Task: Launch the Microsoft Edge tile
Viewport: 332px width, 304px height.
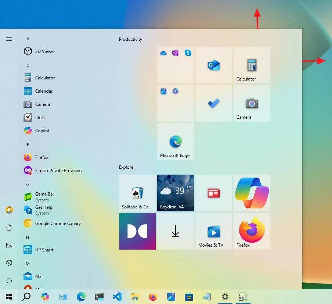Action: point(175,142)
